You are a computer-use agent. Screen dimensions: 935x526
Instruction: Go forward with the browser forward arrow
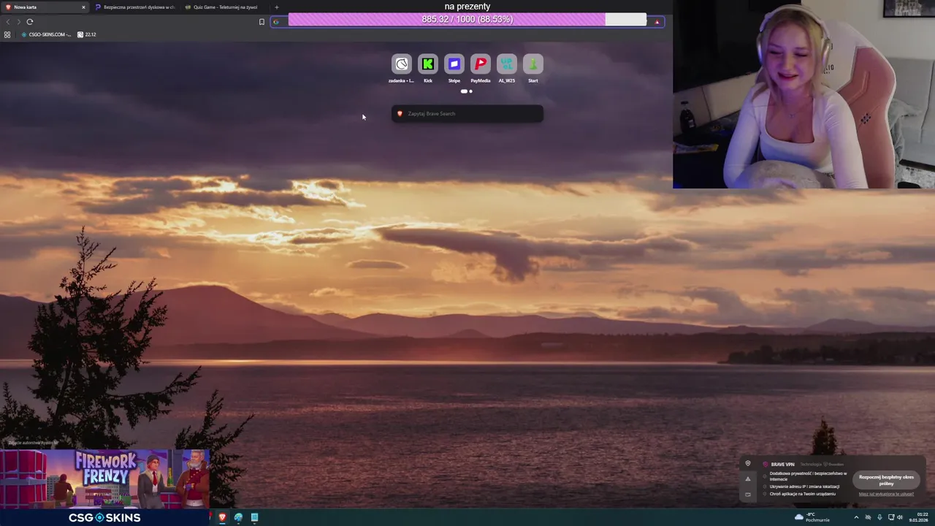click(x=18, y=22)
